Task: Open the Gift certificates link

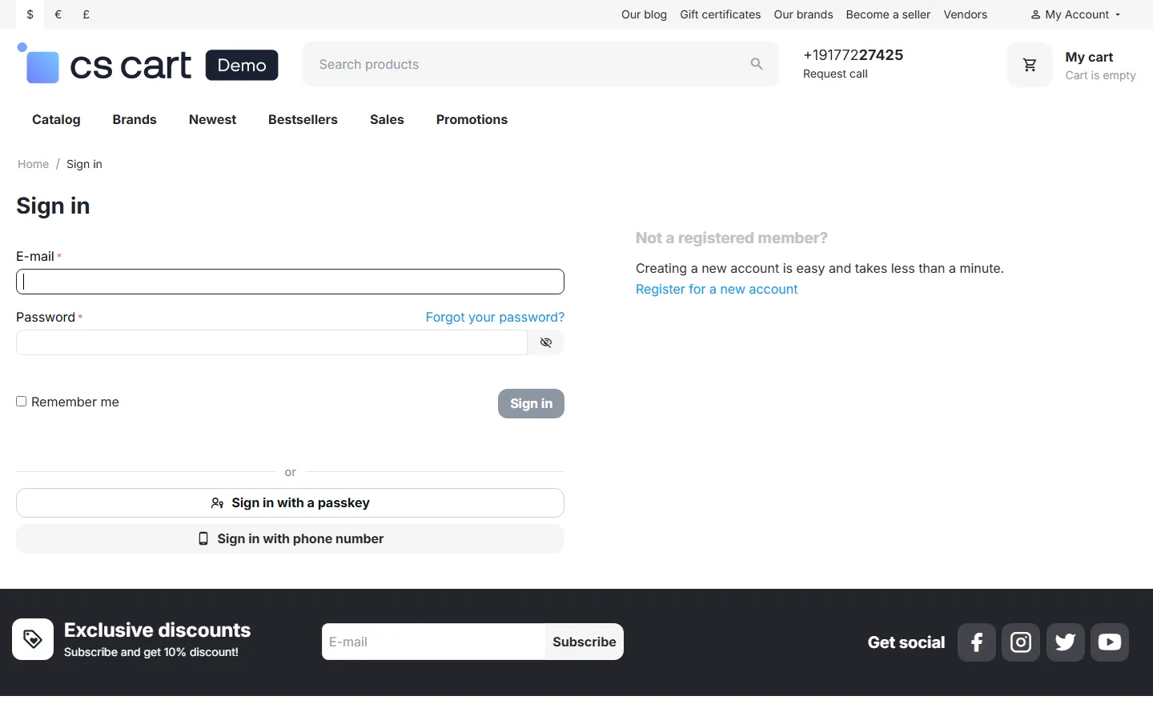Action: [x=721, y=14]
